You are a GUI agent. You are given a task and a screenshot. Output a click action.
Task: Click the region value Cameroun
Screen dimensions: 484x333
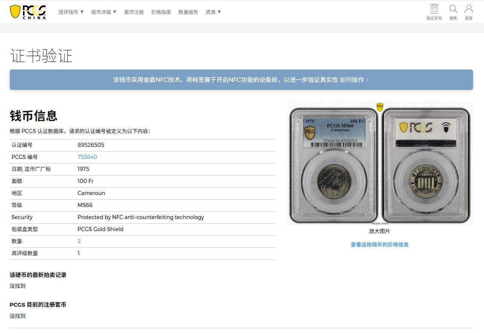point(91,193)
